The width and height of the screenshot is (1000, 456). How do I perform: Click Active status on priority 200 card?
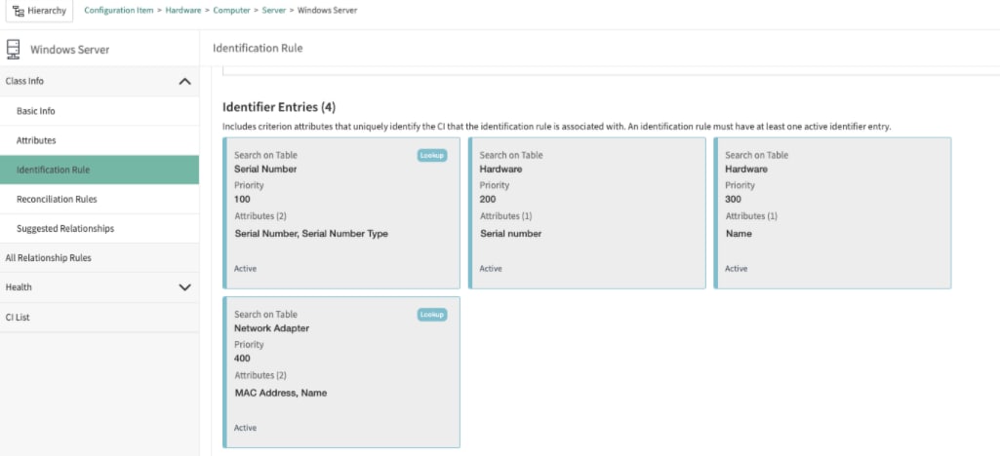tap(491, 269)
